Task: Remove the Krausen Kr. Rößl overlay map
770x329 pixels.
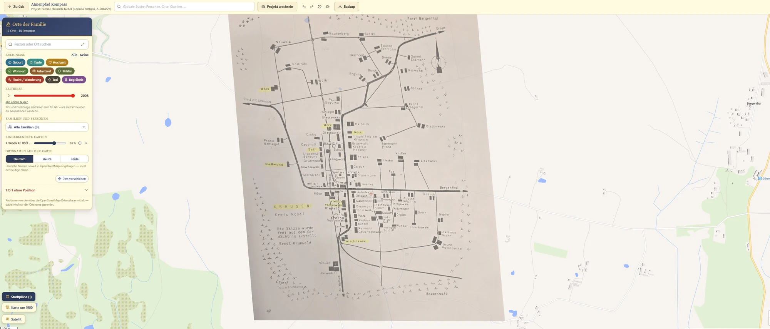Action: click(x=86, y=143)
